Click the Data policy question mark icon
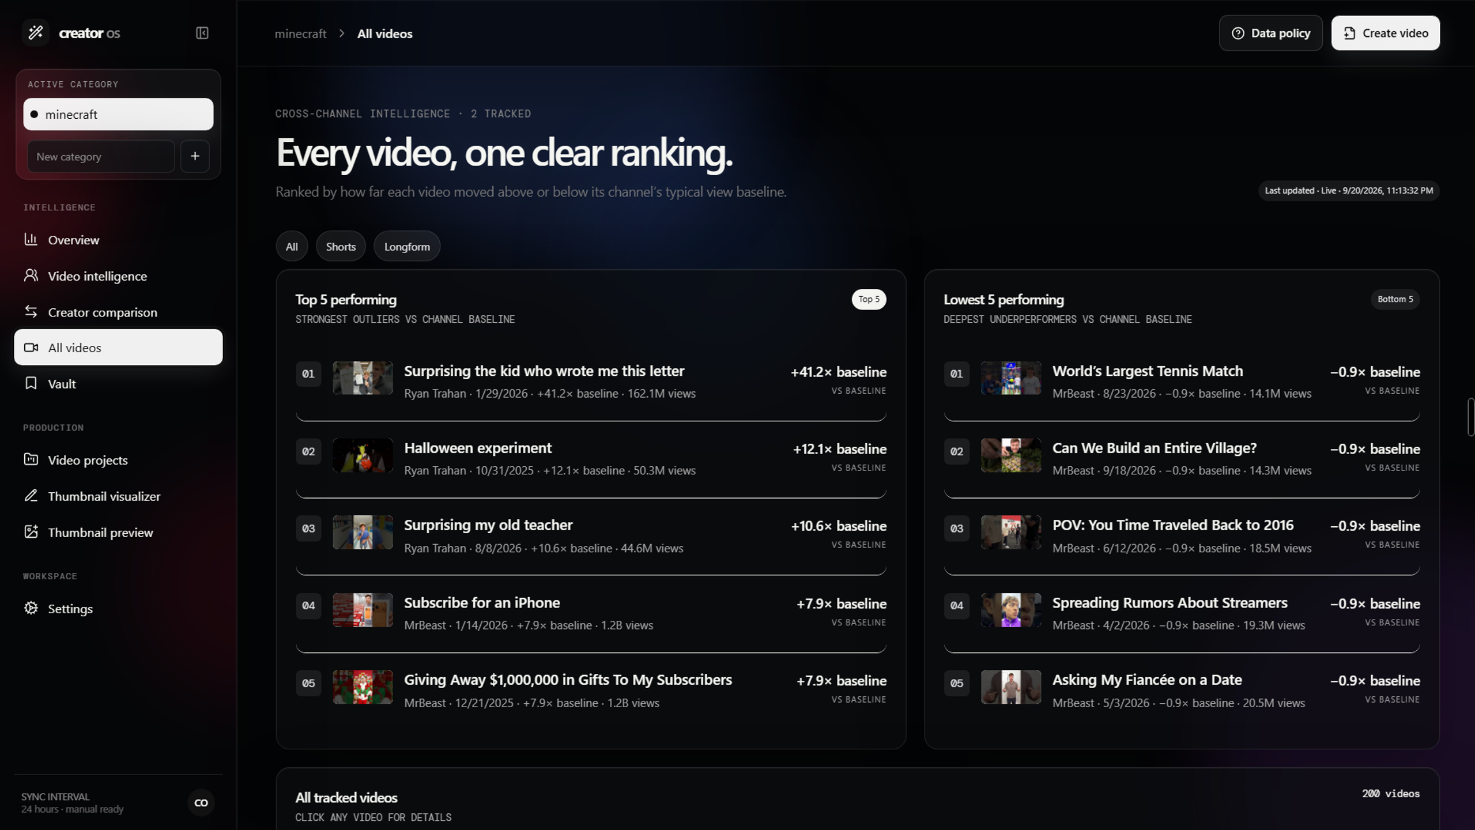The height and width of the screenshot is (830, 1475). tap(1238, 33)
